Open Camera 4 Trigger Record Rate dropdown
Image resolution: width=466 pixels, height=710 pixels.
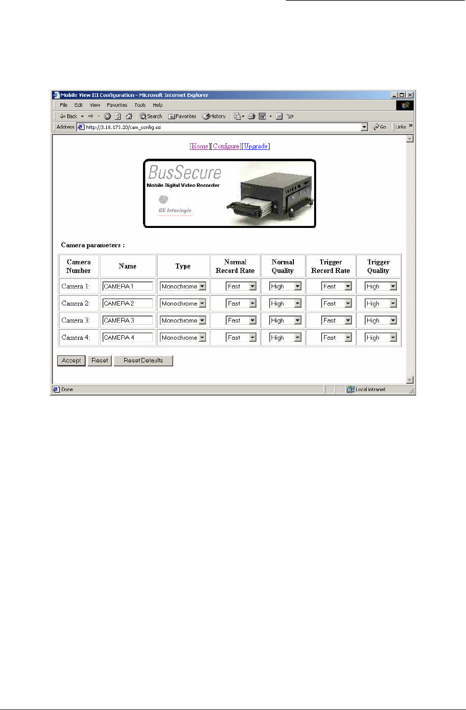coord(337,338)
